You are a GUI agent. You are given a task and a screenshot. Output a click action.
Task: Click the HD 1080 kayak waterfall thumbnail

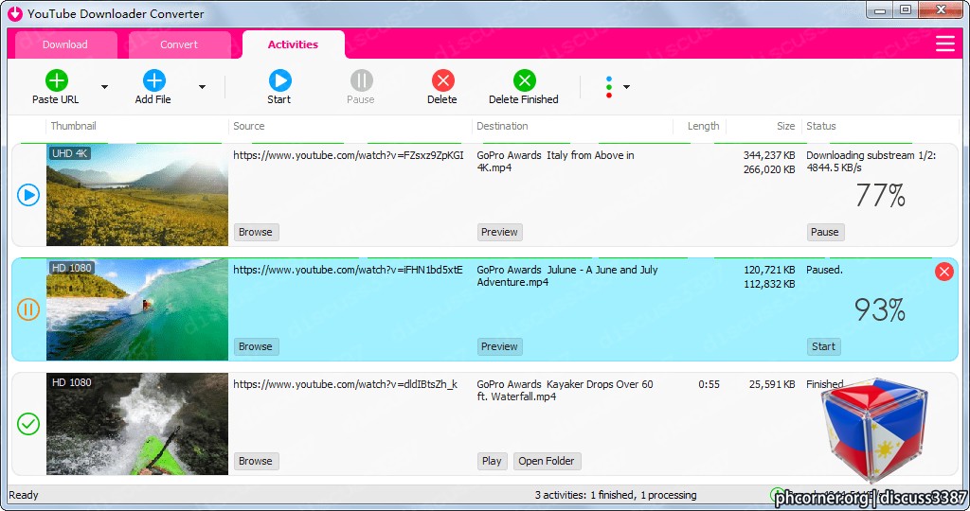137,424
